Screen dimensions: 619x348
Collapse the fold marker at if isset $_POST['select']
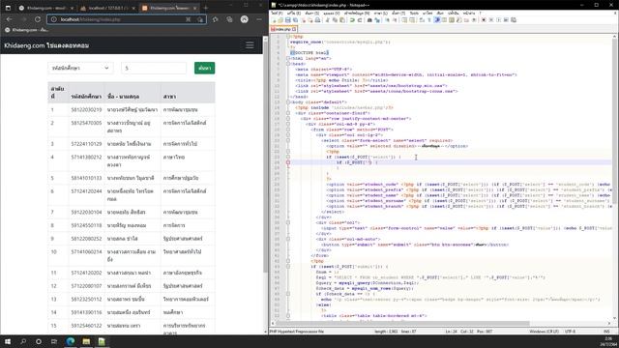point(288,157)
